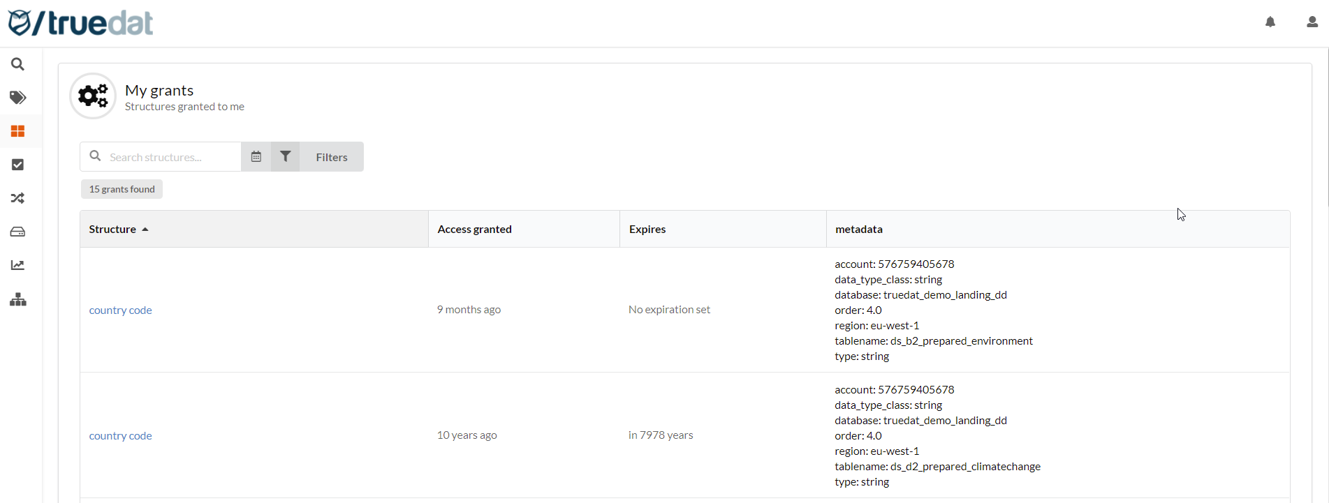This screenshot has width=1329, height=503.
Task: Open search in the sidebar
Action: tap(18, 64)
